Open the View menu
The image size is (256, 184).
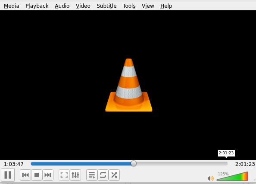(148, 6)
